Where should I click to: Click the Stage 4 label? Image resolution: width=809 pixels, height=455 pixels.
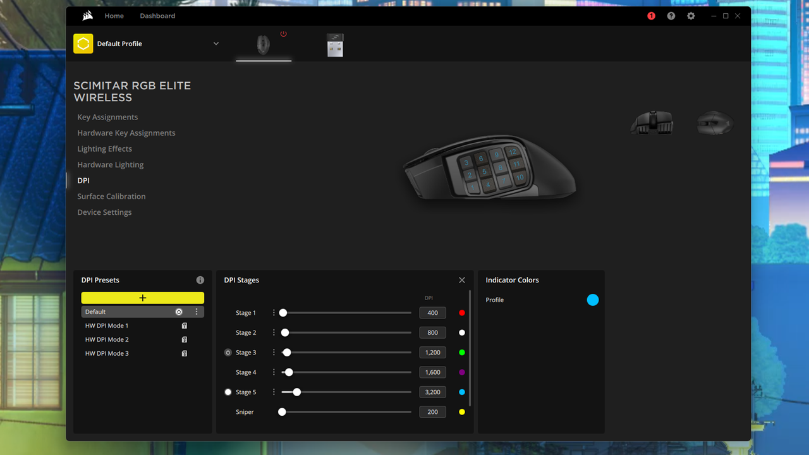point(246,372)
